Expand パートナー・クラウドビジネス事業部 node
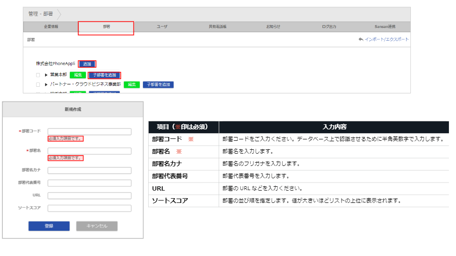 (46, 85)
